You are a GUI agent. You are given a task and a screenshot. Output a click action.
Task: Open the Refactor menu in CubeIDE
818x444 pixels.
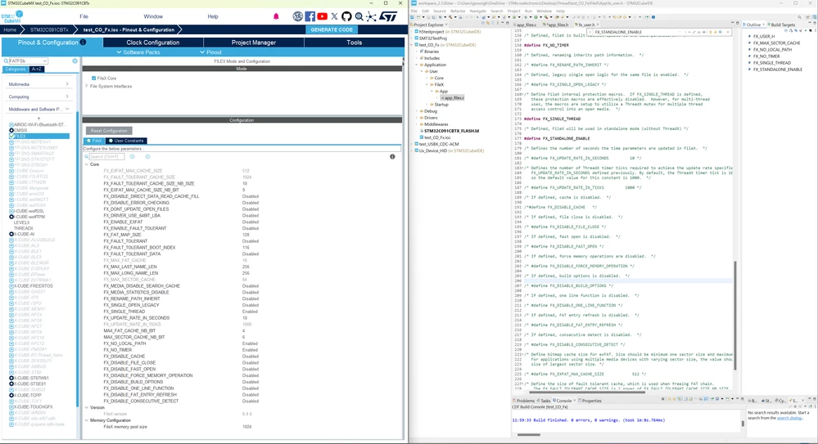coord(458,11)
